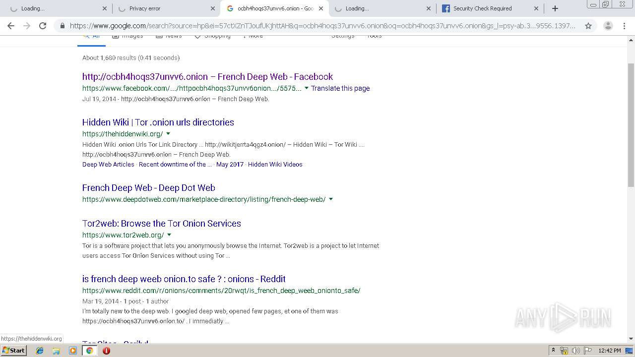Image resolution: width=635 pixels, height=357 pixels.
Task: Open the Hidden Wiki Videos sitelink
Action: [x=275, y=165]
